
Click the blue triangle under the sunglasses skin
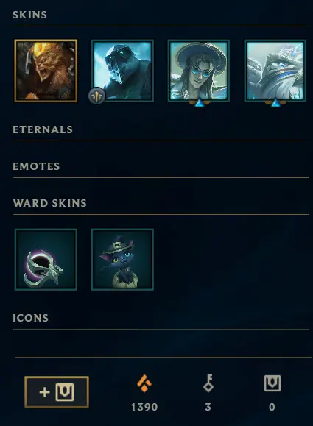pos(200,104)
